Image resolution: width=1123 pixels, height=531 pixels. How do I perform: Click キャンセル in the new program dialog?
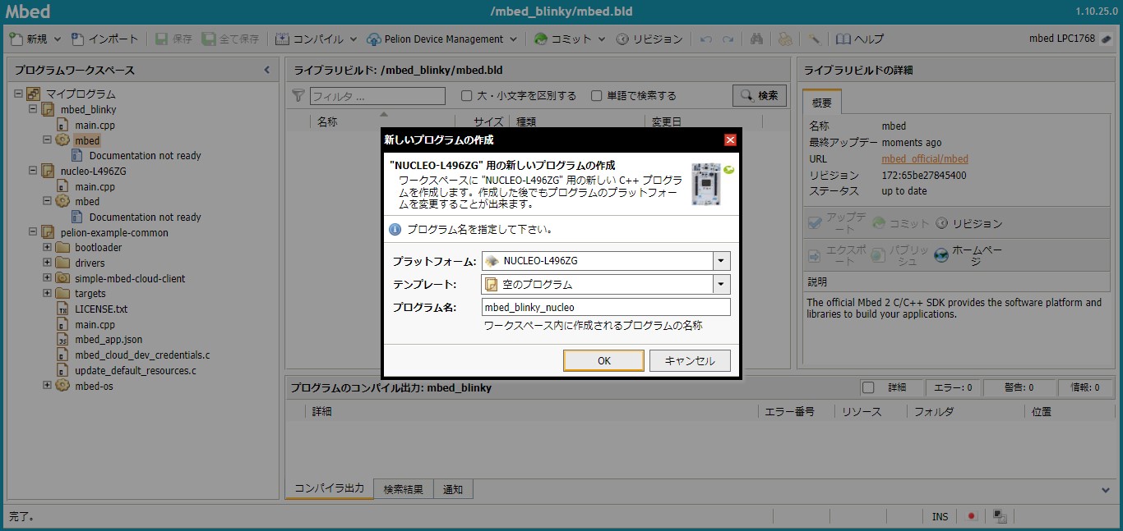[x=690, y=360]
